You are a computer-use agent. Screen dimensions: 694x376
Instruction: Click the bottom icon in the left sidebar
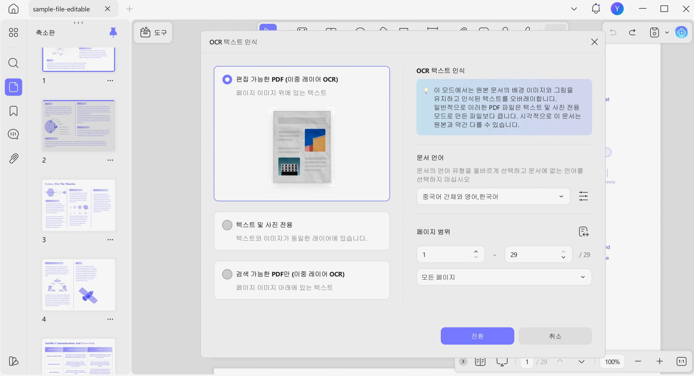tap(13, 361)
